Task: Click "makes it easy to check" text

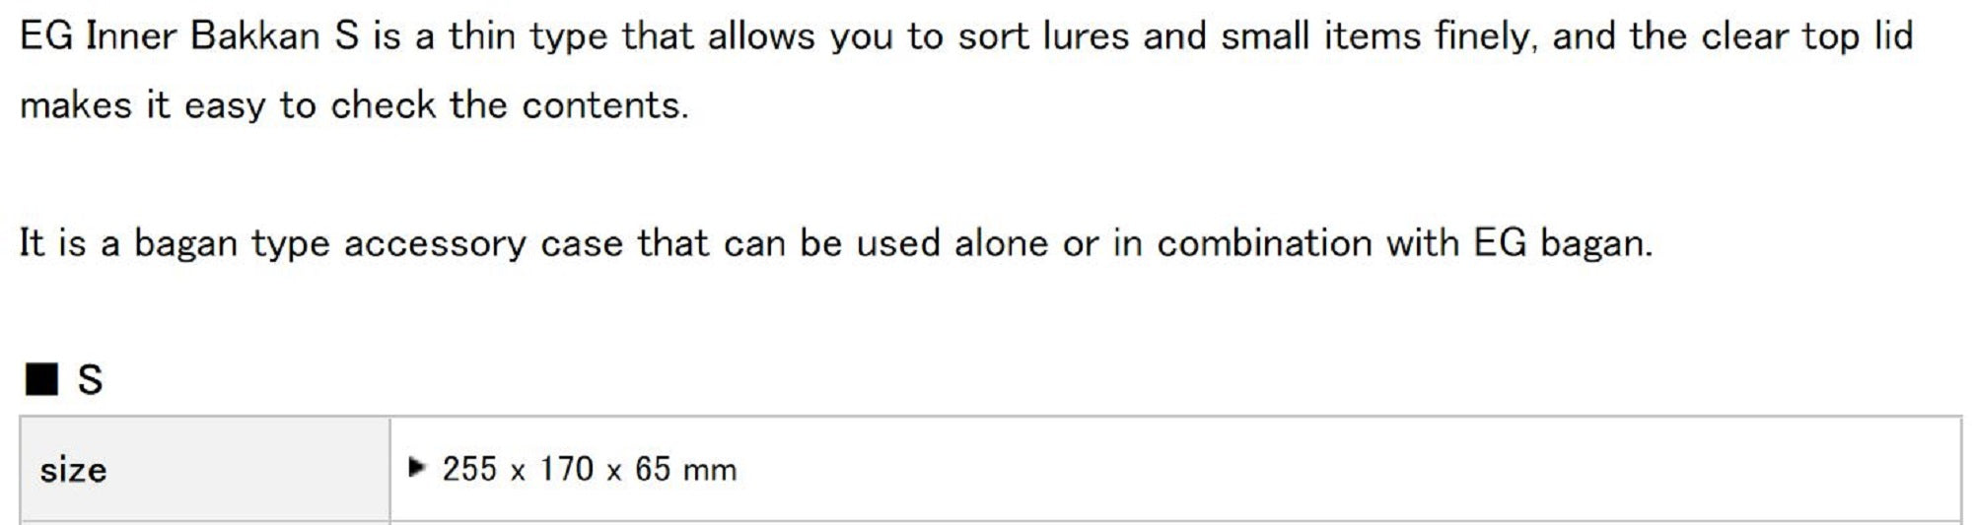Action: [228, 105]
